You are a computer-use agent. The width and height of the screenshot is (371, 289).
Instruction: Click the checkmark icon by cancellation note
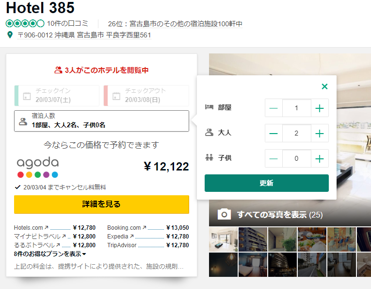tap(18, 187)
